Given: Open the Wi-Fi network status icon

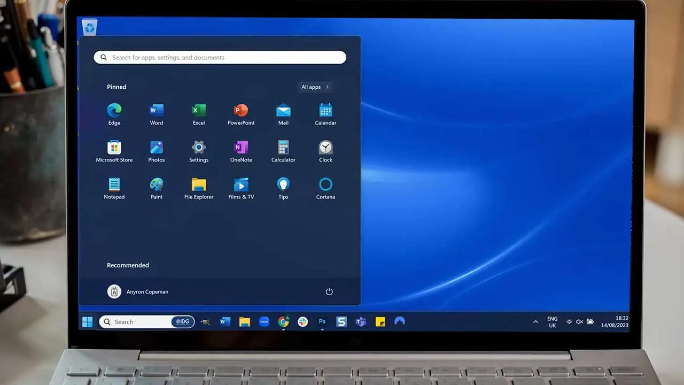Looking at the screenshot, I should 569,322.
